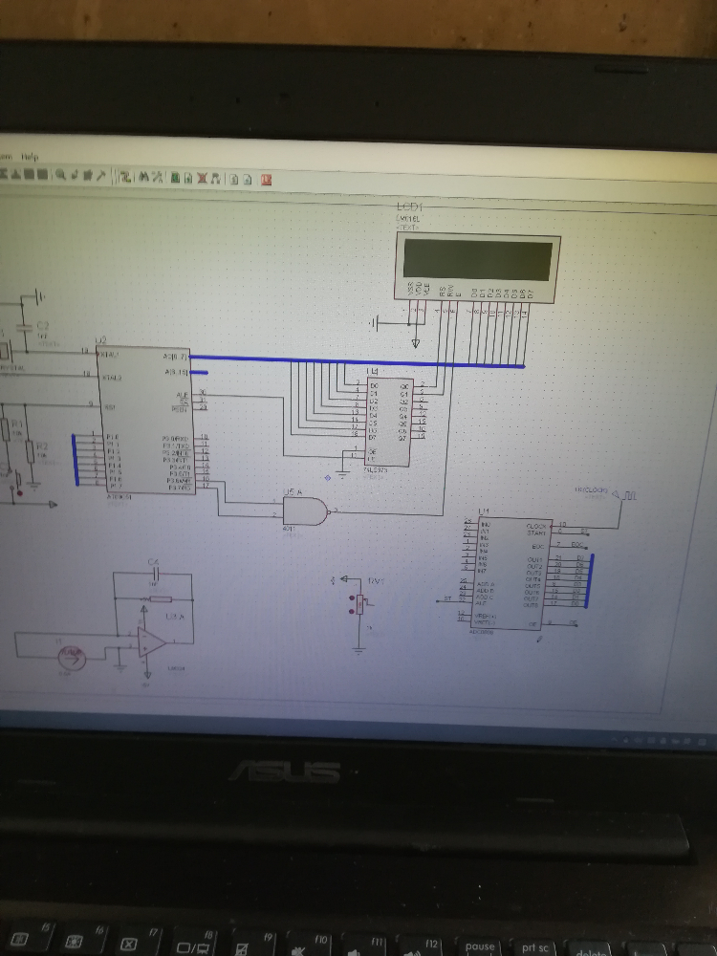The width and height of the screenshot is (717, 956).
Task: Pick parts from libraries magnifier icon
Action: (60, 175)
